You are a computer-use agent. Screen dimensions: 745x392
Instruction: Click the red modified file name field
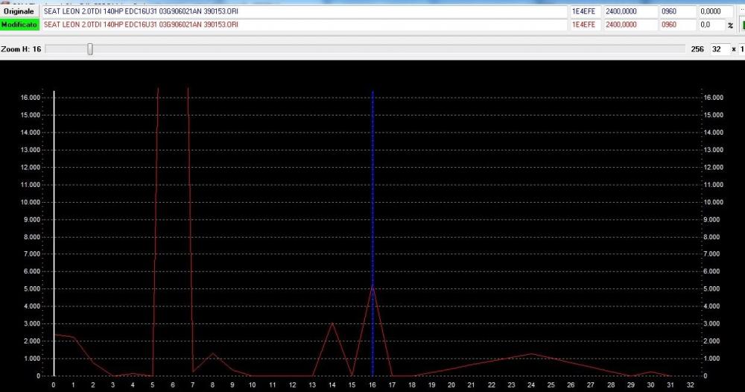(302, 25)
